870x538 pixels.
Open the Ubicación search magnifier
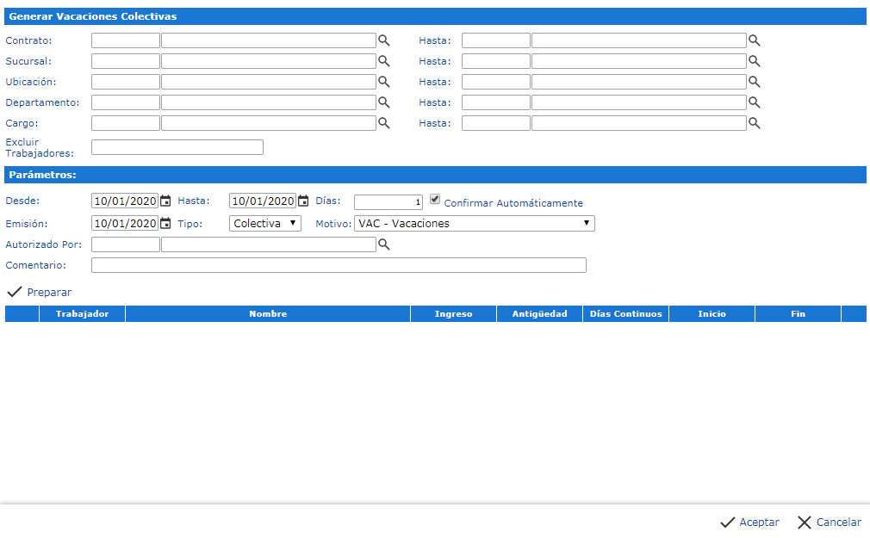pos(384,82)
